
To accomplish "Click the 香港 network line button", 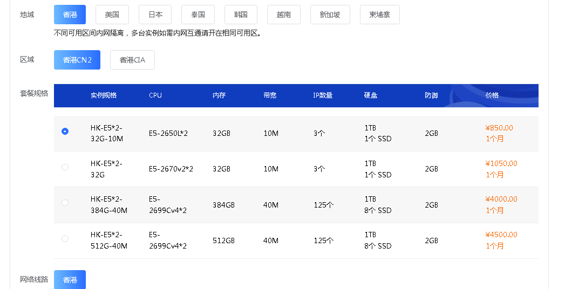I will tap(70, 280).
